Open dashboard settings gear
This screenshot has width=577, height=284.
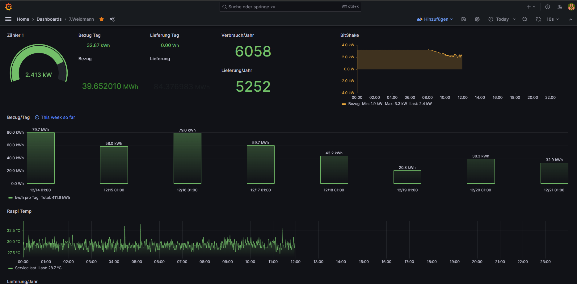click(477, 19)
